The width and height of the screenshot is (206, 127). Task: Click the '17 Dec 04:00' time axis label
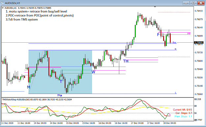pyautogui.click(x=137, y=123)
